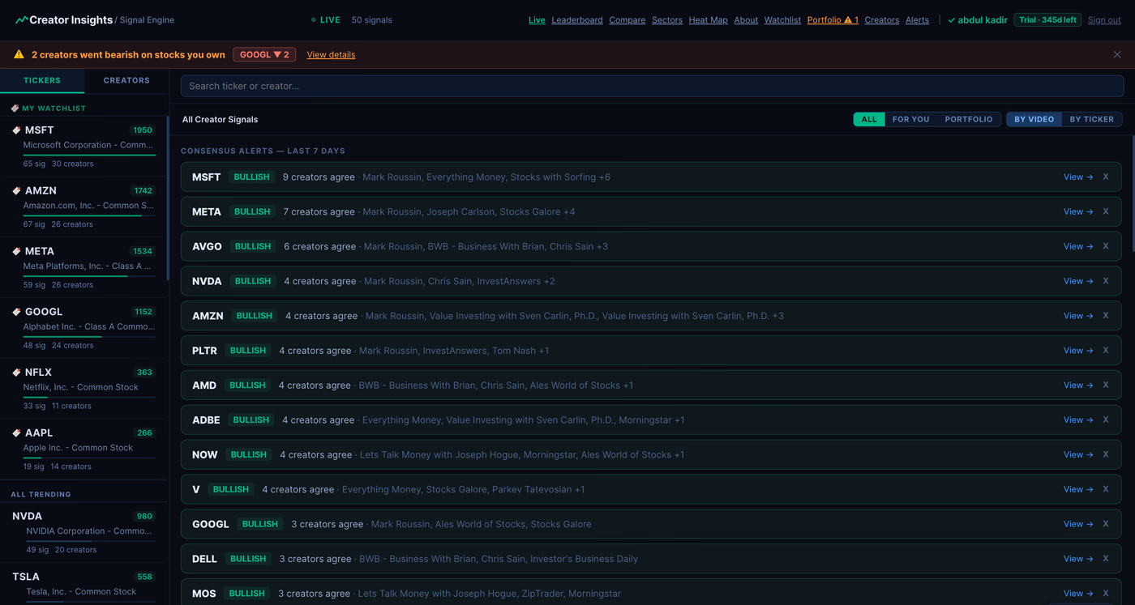Viewport: 1135px width, 605px height.
Task: Dismiss the META consensus alert with X
Action: click(x=1105, y=211)
